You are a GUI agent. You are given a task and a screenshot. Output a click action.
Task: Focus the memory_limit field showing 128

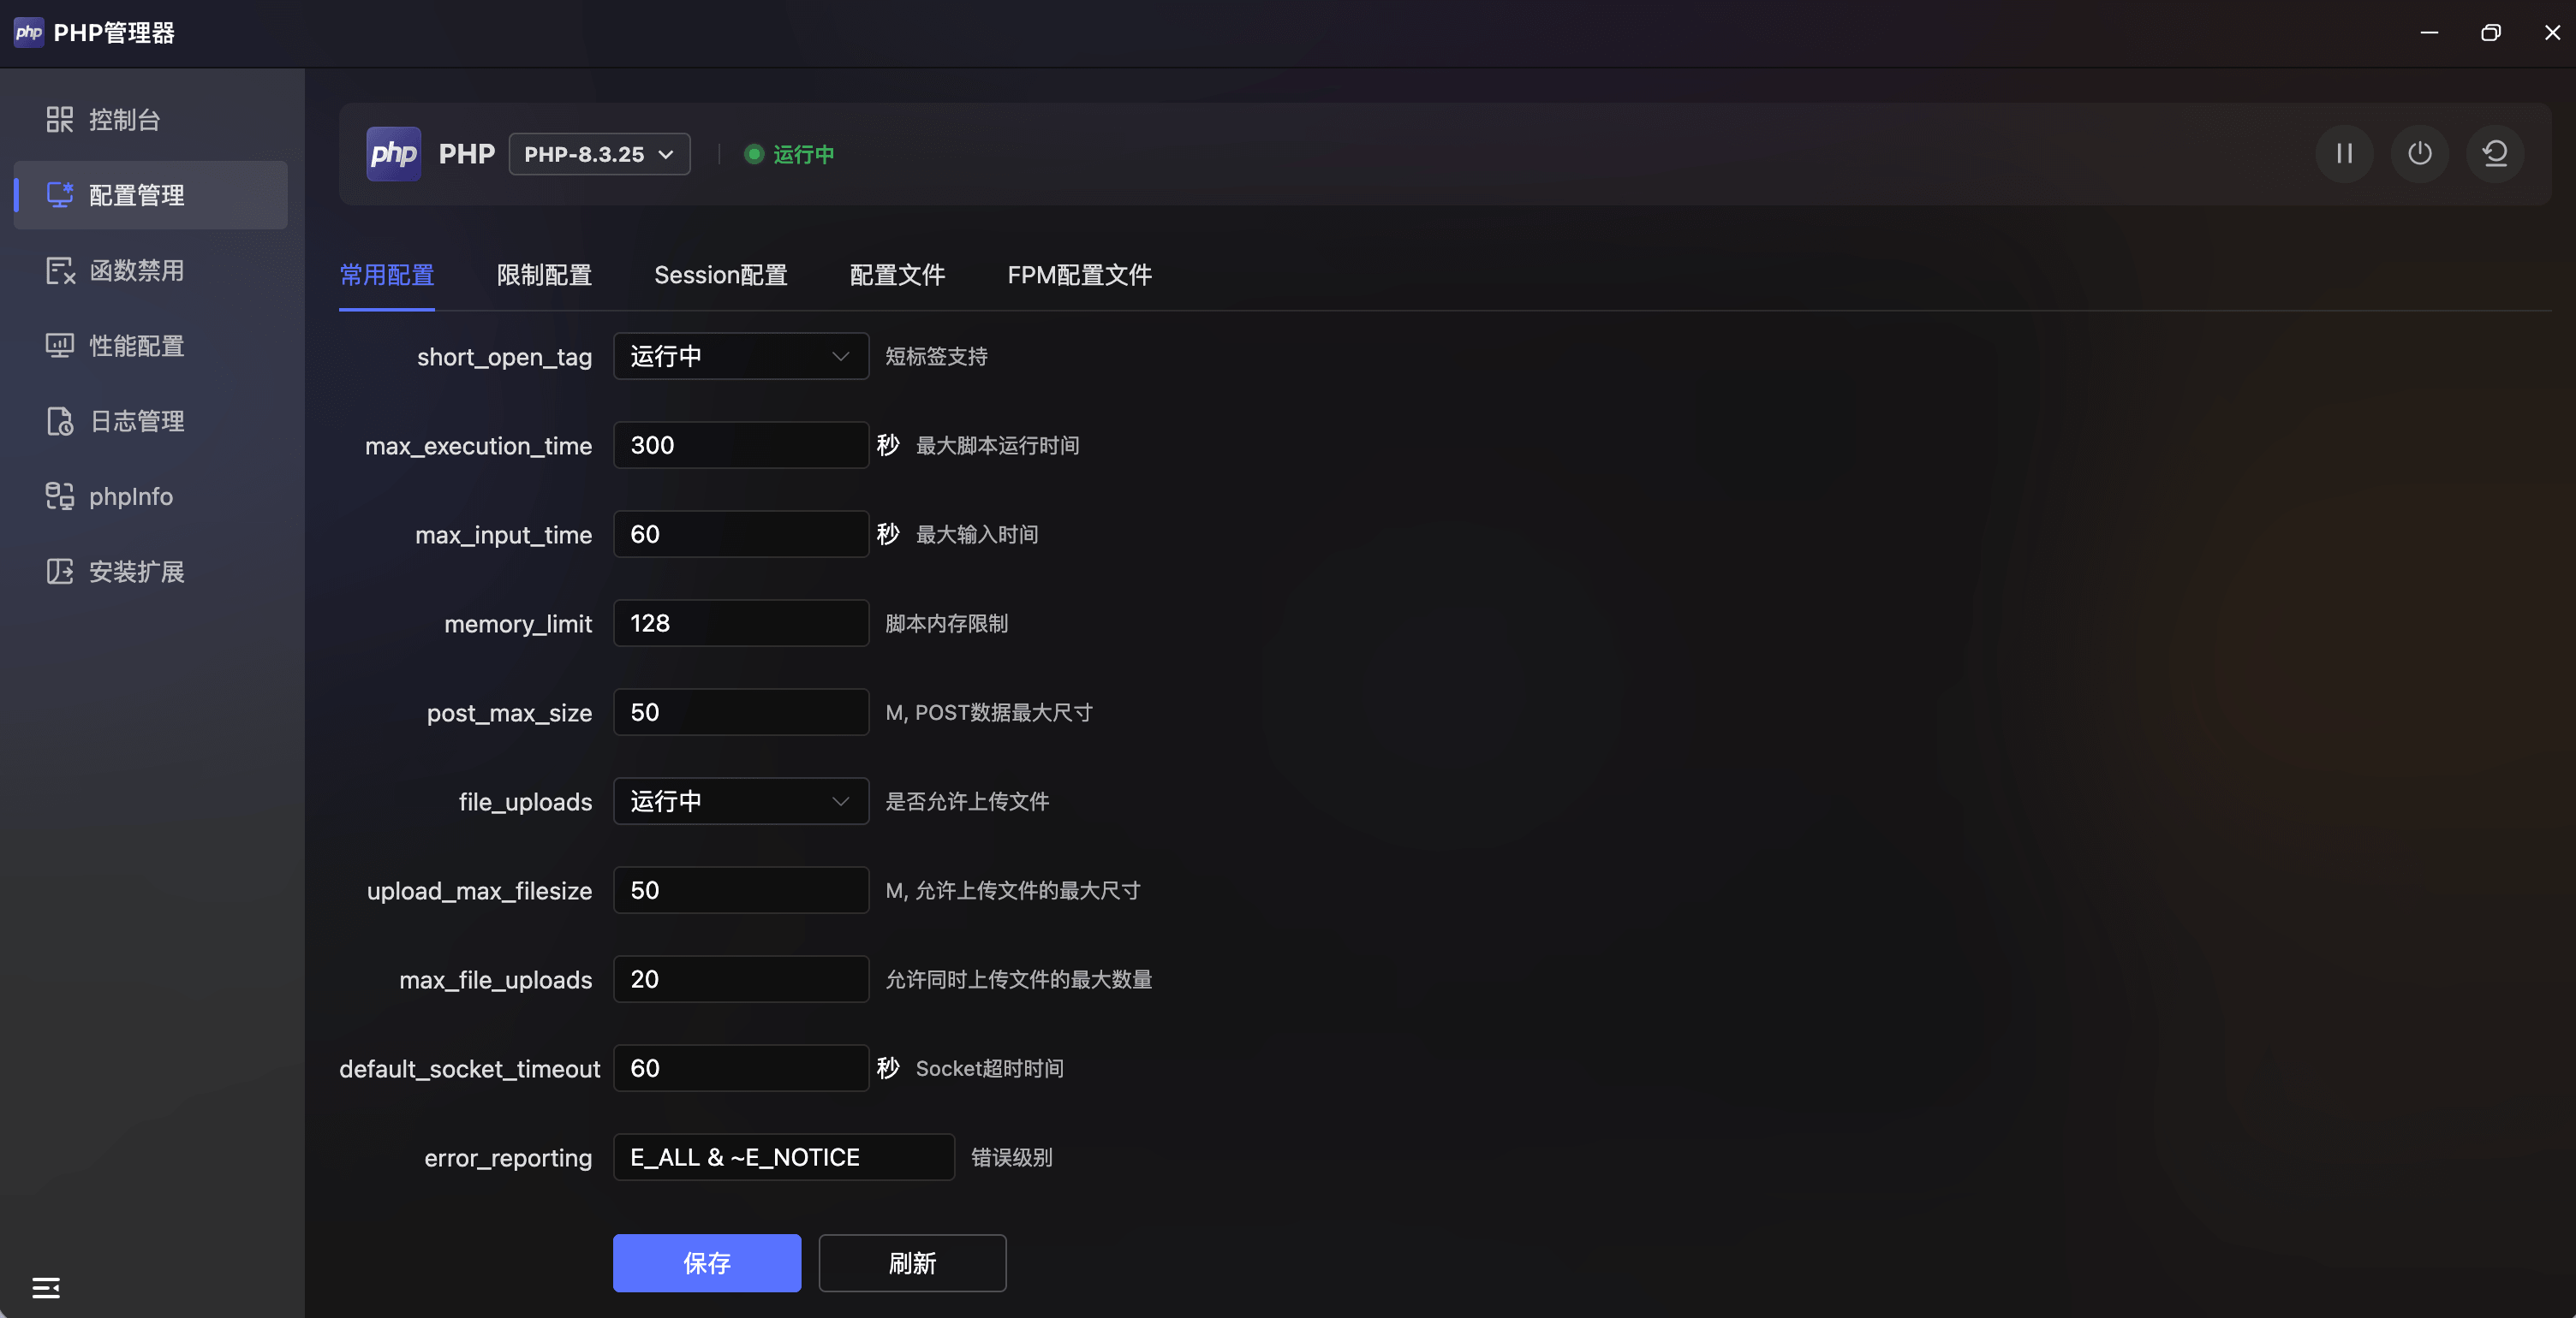tap(741, 624)
